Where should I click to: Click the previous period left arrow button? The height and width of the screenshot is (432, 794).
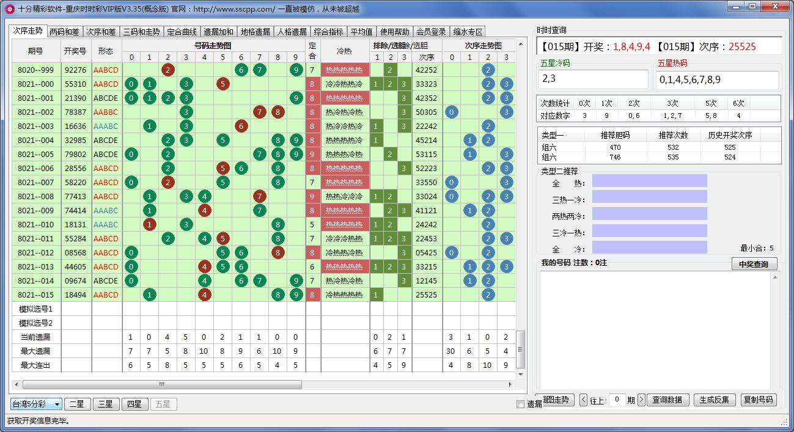point(583,400)
